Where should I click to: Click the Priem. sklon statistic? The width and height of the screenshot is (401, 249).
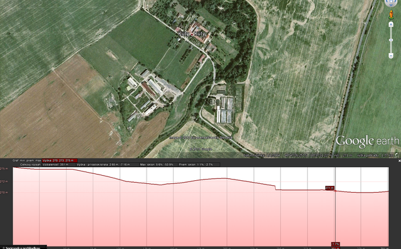(x=199, y=165)
